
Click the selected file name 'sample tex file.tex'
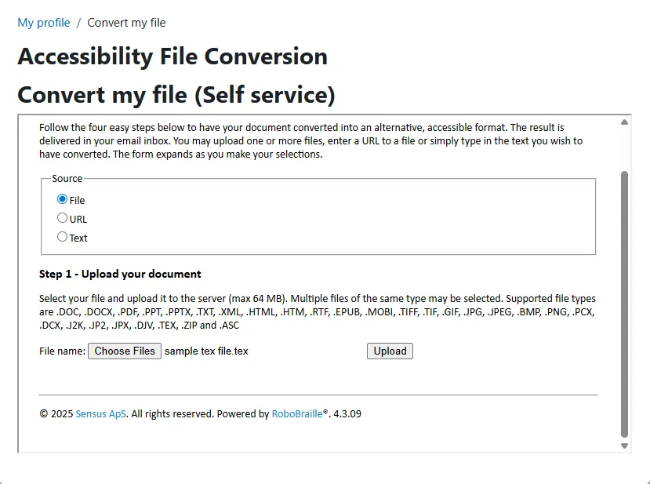pos(206,351)
